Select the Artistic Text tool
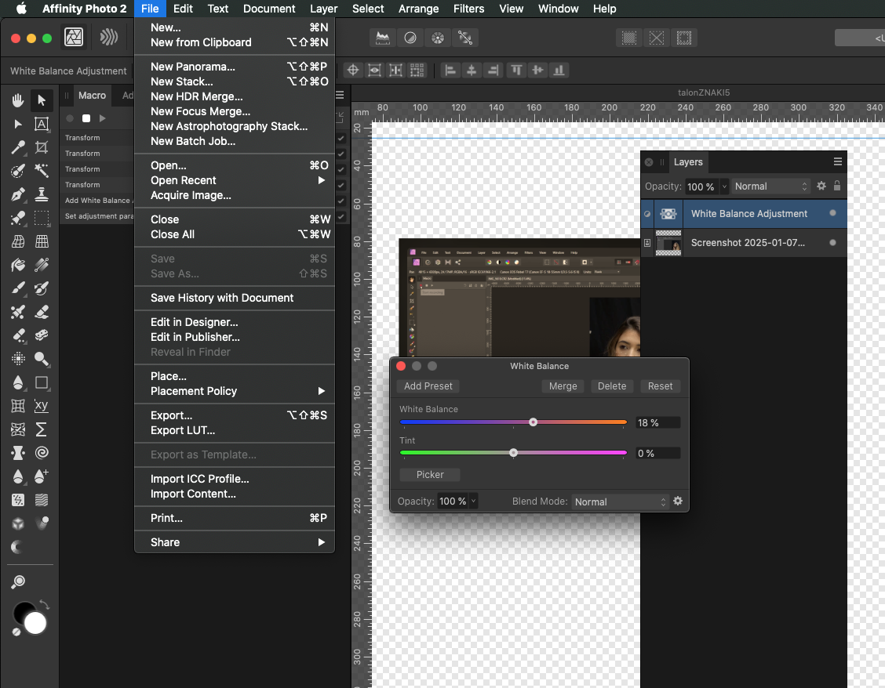This screenshot has height=688, width=885. coord(42,124)
